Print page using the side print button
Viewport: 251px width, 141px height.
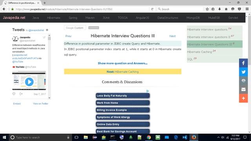click(243, 81)
